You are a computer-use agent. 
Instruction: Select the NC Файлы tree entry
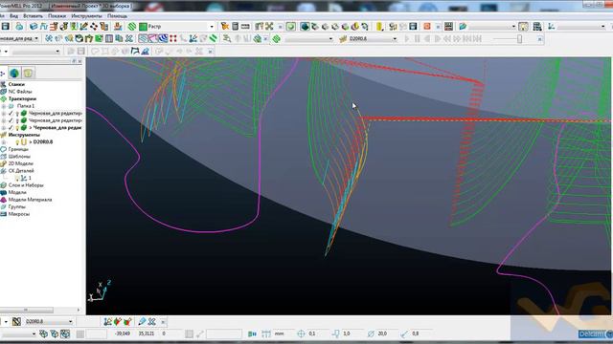(x=20, y=92)
